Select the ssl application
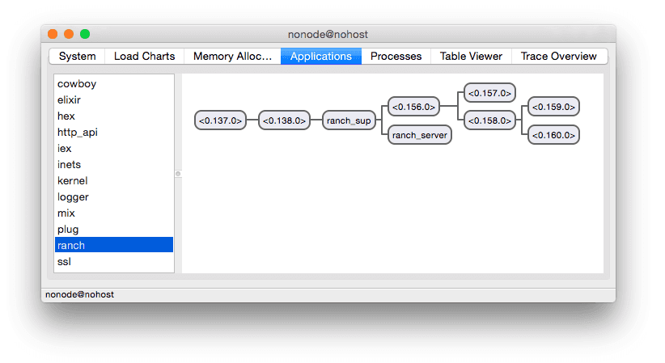The height and width of the screenshot is (363, 665). [65, 261]
